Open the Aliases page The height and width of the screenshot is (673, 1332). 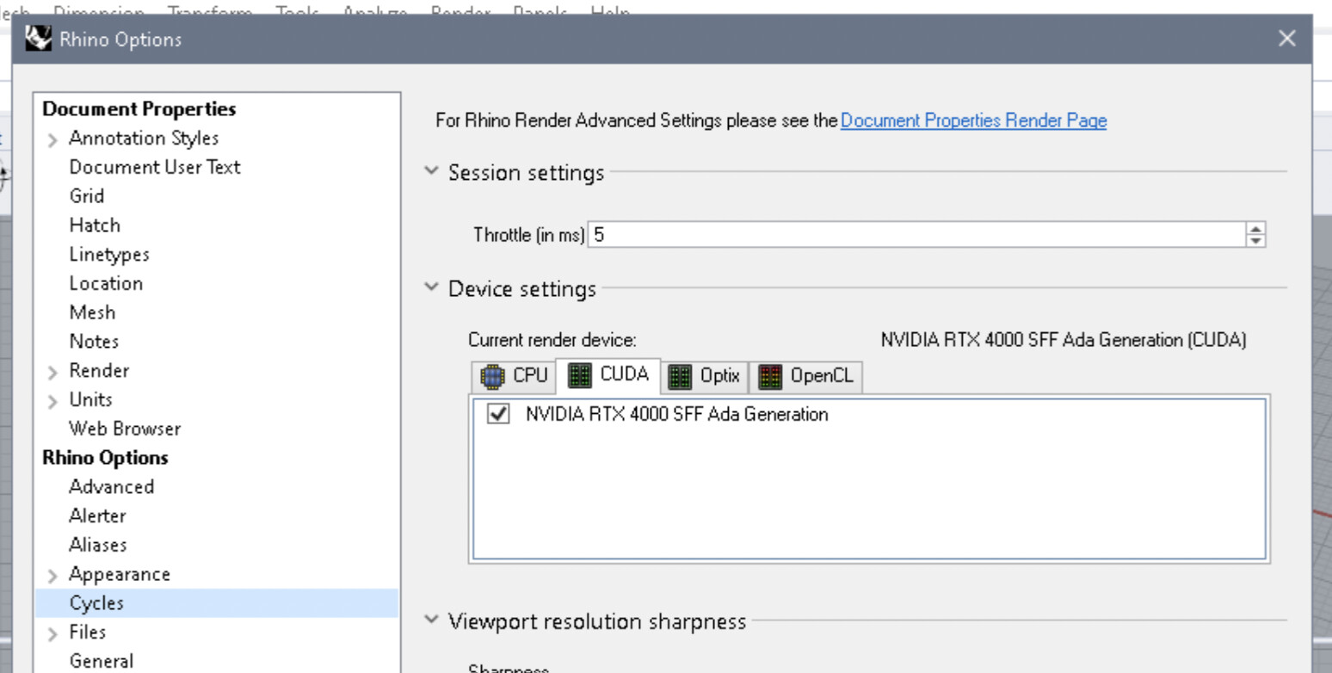click(98, 546)
